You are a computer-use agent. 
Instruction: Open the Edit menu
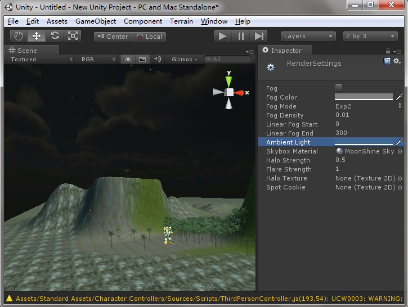click(x=33, y=21)
